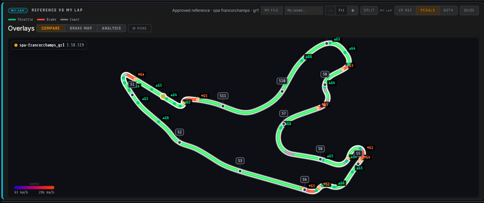Click the upshift G6 label beside S7
This screenshot has width=484, height=203.
click(288, 124)
